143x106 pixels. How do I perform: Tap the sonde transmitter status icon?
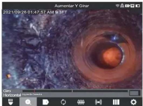(122, 6)
